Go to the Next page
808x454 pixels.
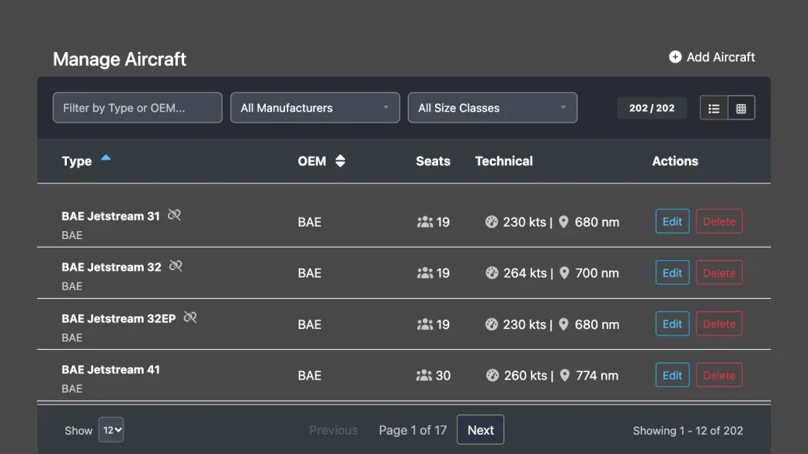tap(480, 430)
